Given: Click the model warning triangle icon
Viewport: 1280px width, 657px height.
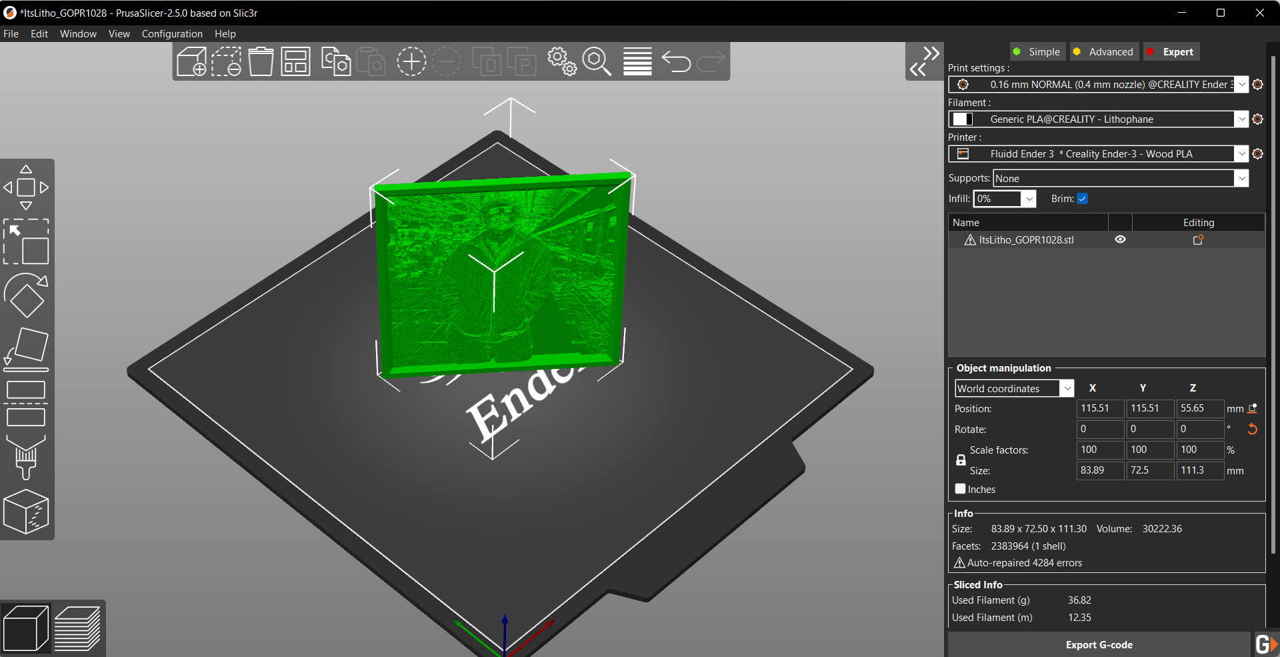Looking at the screenshot, I should click(970, 240).
